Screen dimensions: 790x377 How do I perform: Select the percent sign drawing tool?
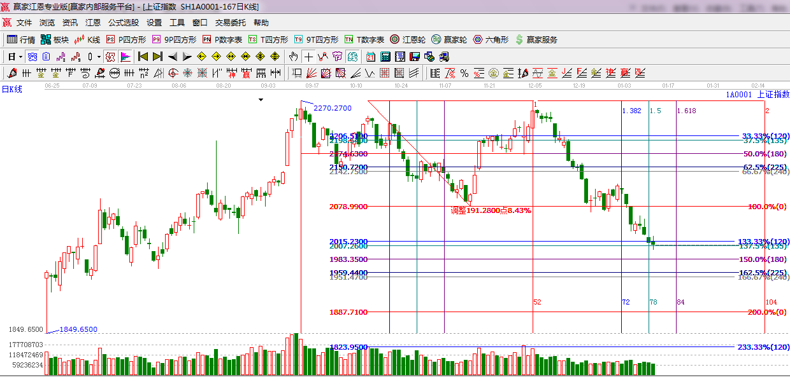pos(464,73)
